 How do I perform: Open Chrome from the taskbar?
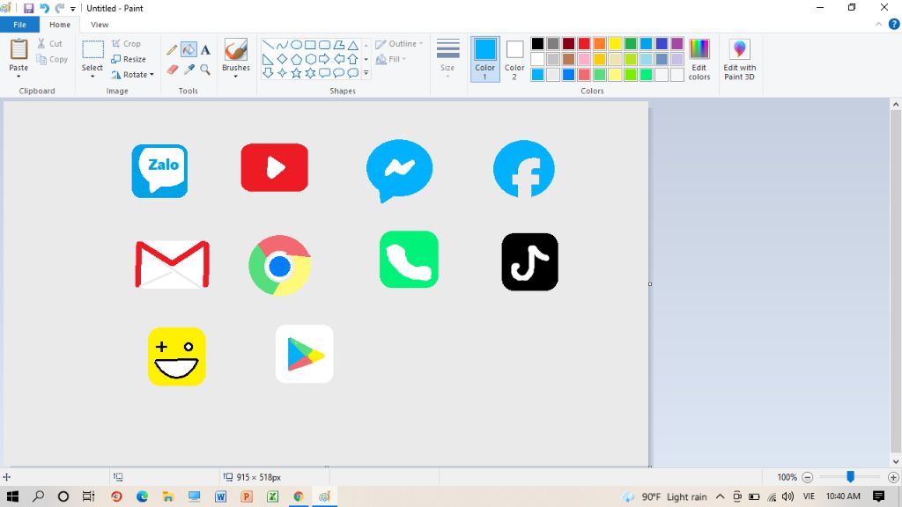(299, 496)
